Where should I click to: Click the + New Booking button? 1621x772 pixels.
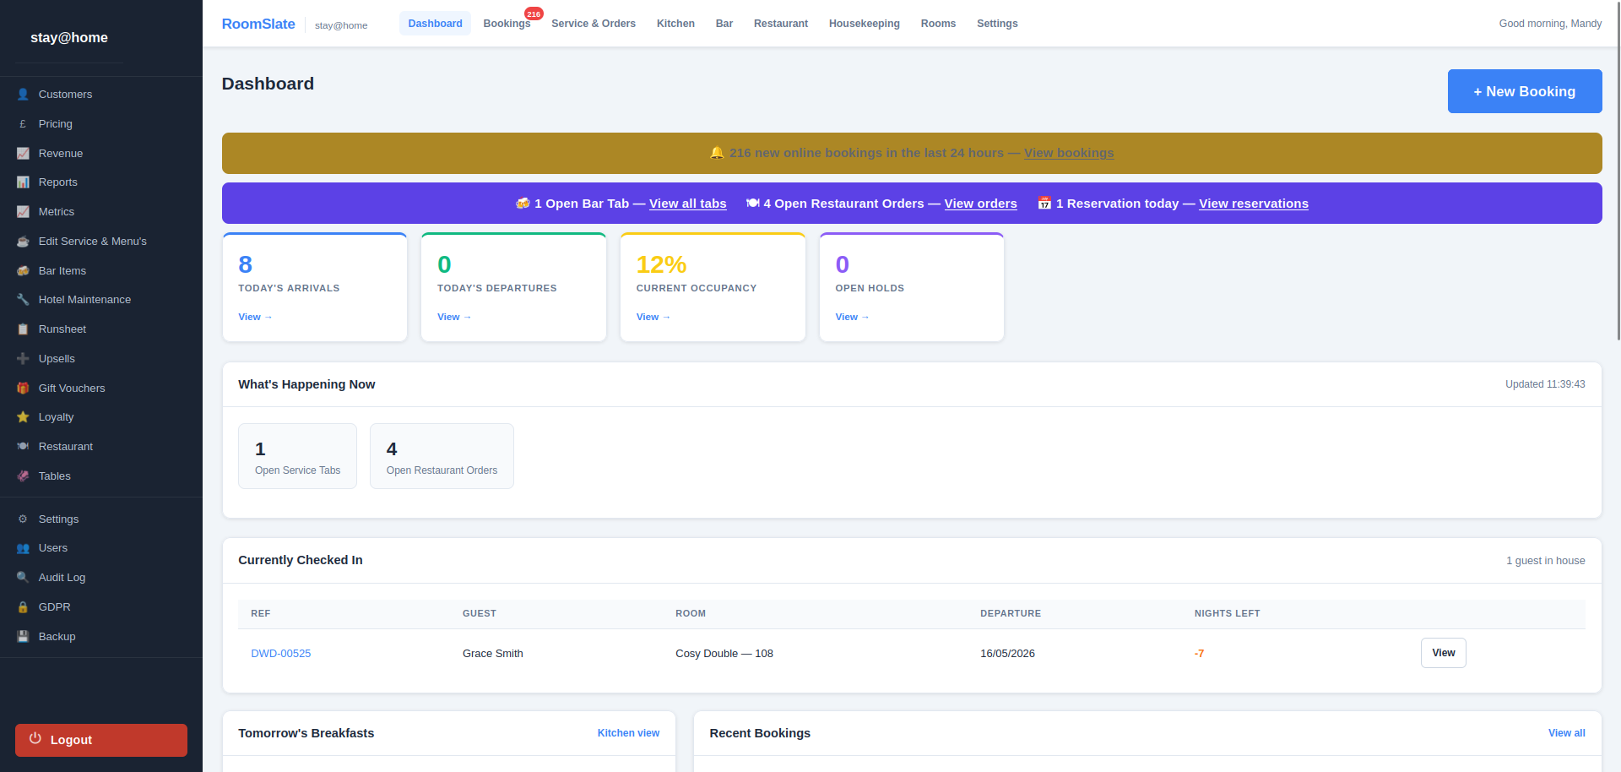coord(1525,91)
